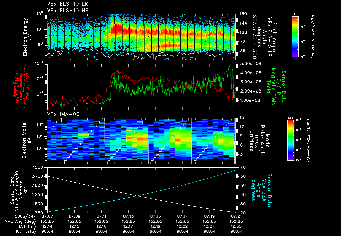The image size is (341, 236).
Task: Click the altitude axis tick 750
Action: point(39,213)
